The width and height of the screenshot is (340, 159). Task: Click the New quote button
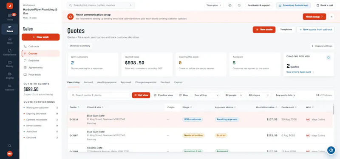[264, 30]
